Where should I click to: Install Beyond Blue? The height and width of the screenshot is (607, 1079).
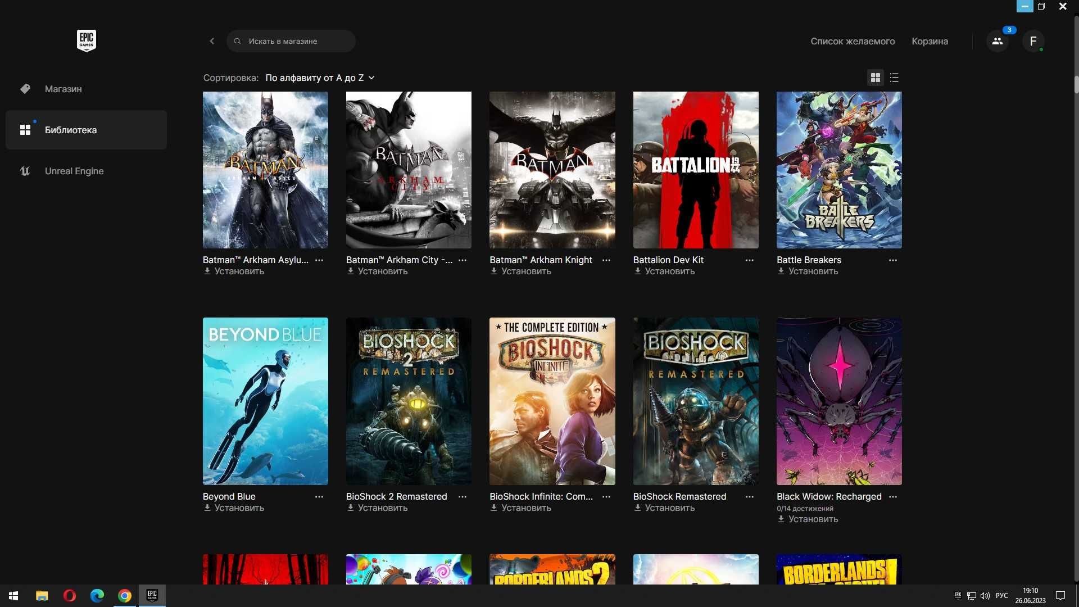pos(234,508)
